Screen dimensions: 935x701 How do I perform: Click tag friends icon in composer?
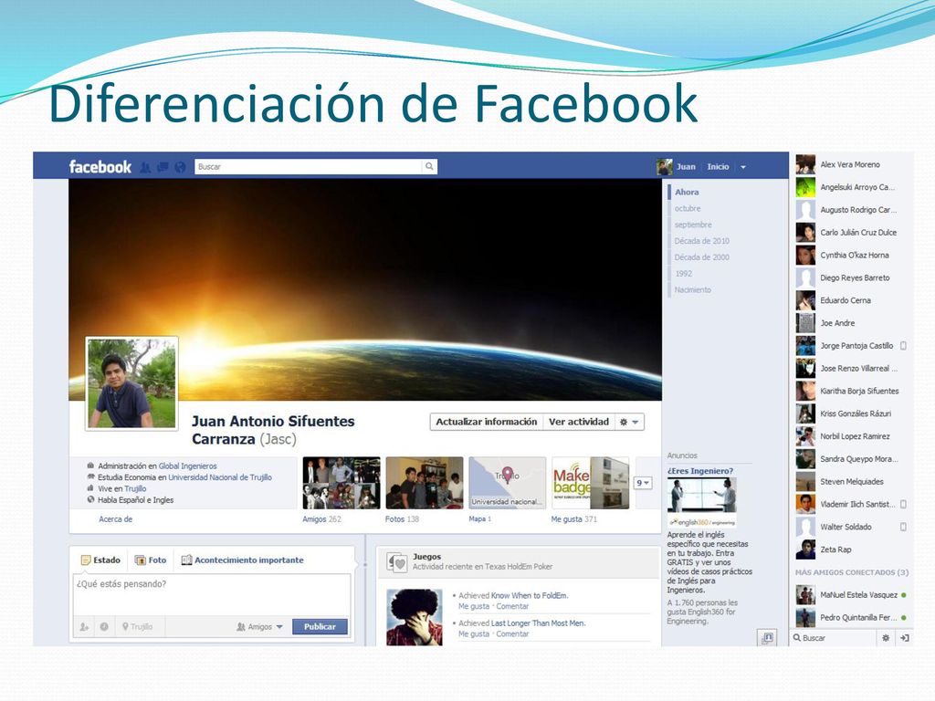84,627
